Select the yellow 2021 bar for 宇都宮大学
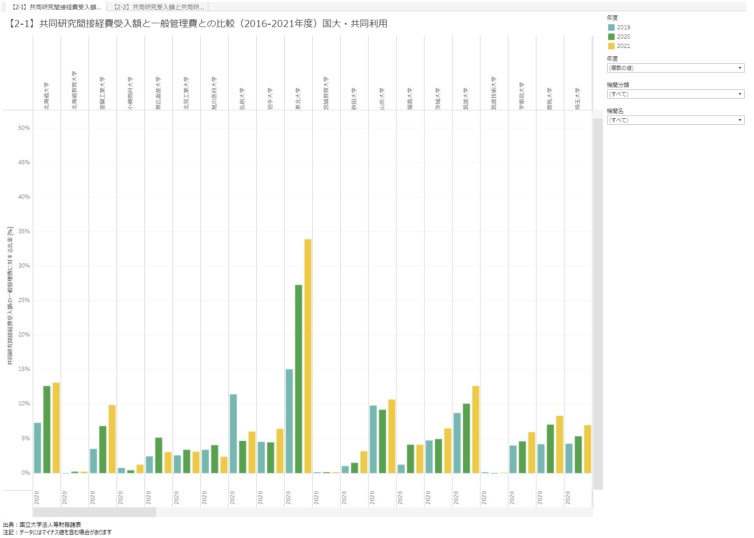The width and height of the screenshot is (754, 538). (x=532, y=452)
